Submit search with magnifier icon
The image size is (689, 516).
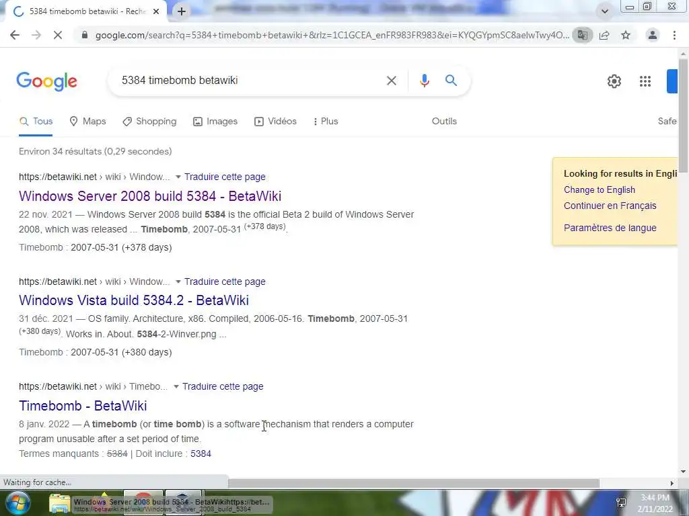click(x=451, y=81)
